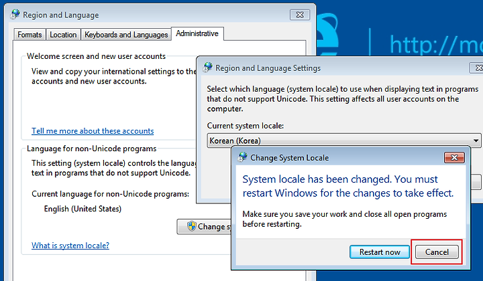Image resolution: width=483 pixels, height=281 pixels.
Task: Click the globe icon in Change System Locale title
Action: click(x=243, y=157)
